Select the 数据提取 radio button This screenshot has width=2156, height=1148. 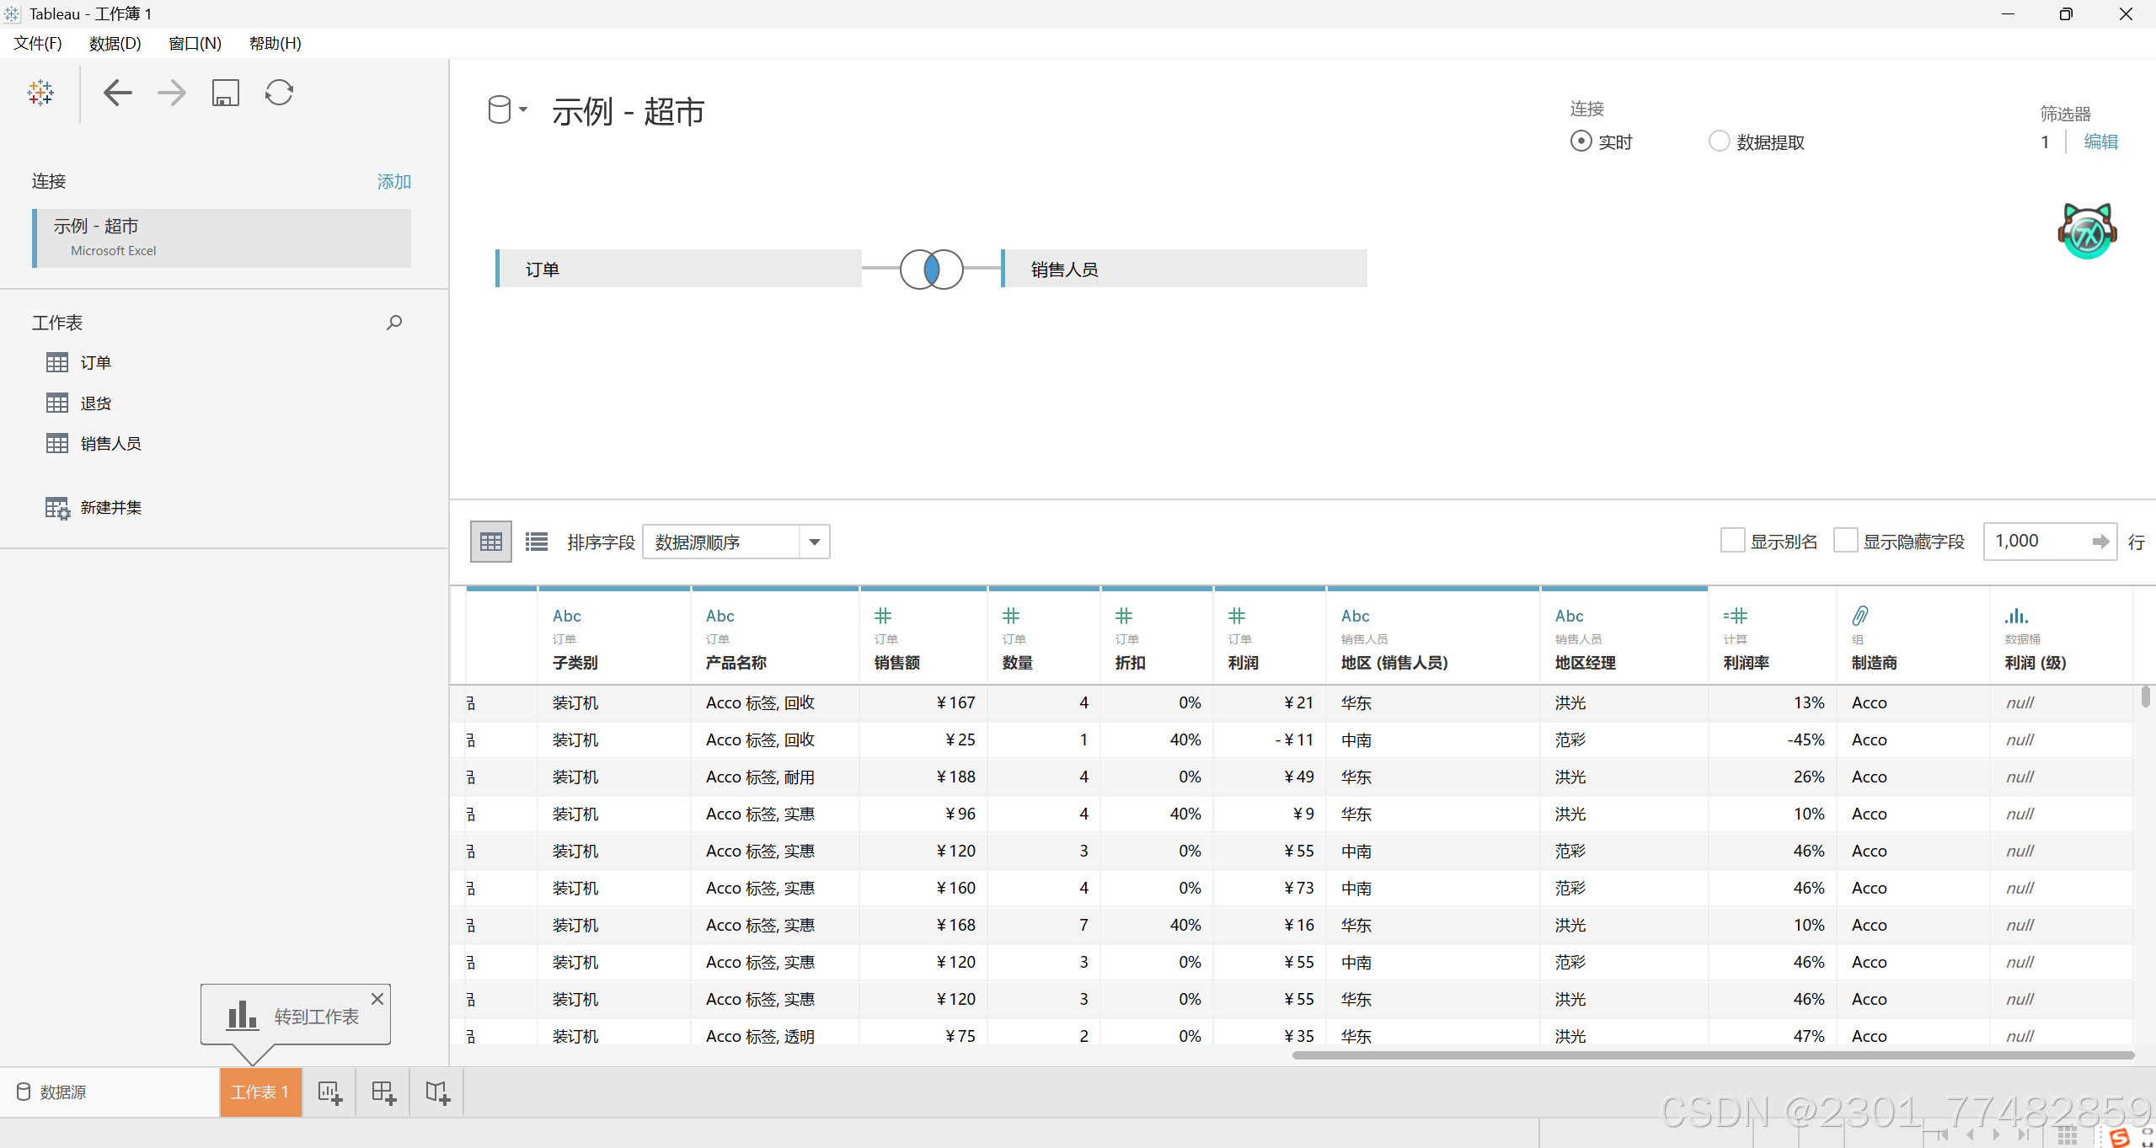click(x=1719, y=141)
